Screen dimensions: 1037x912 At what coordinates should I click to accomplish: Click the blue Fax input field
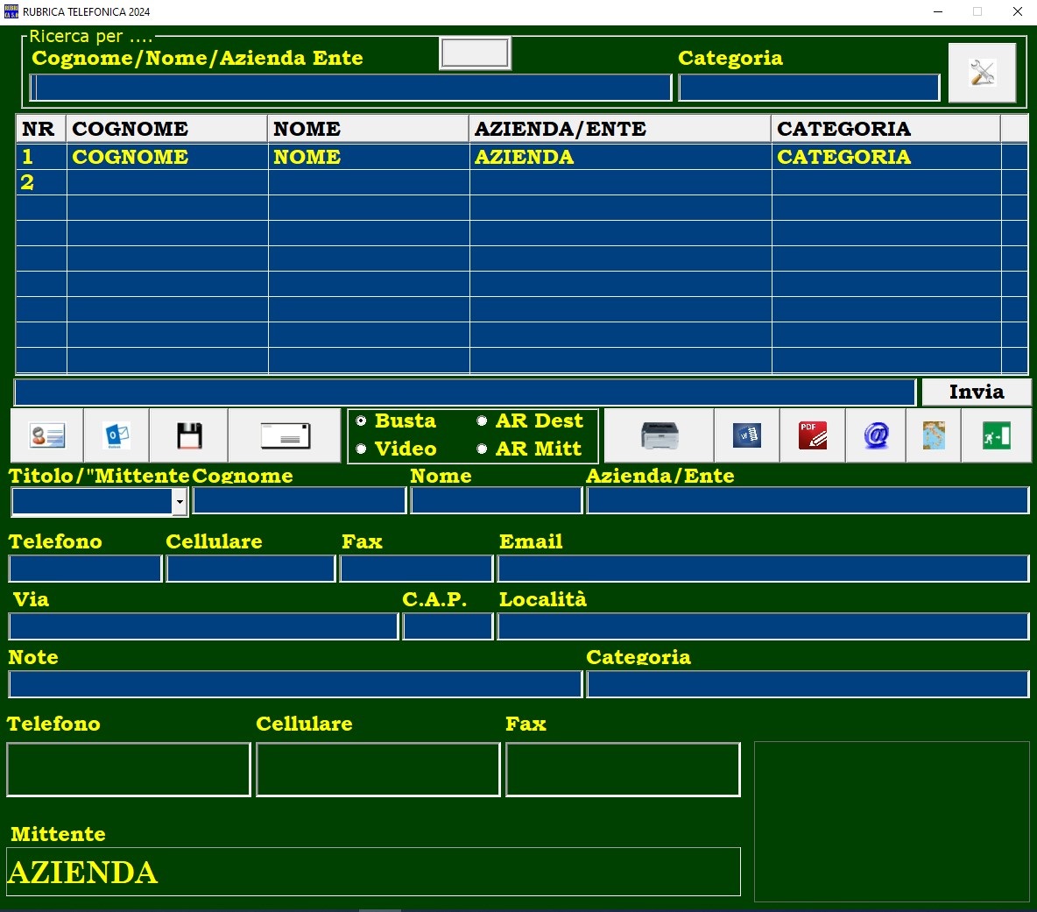tap(417, 569)
